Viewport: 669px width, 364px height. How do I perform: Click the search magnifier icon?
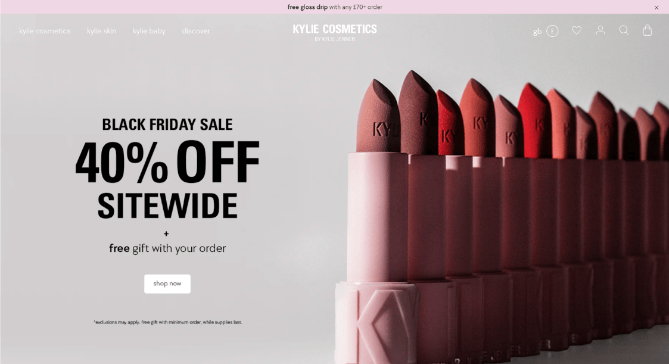pos(624,30)
